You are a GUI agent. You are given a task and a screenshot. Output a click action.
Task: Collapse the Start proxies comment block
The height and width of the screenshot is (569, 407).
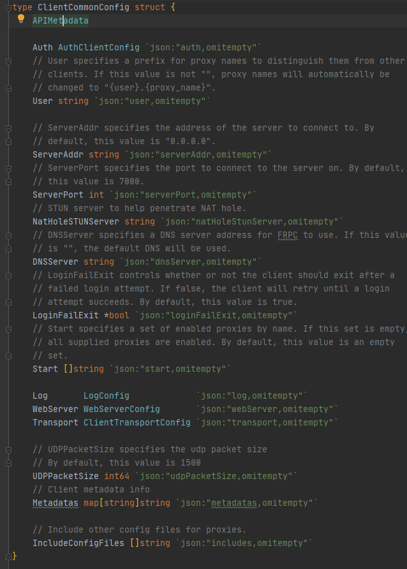click(8, 329)
